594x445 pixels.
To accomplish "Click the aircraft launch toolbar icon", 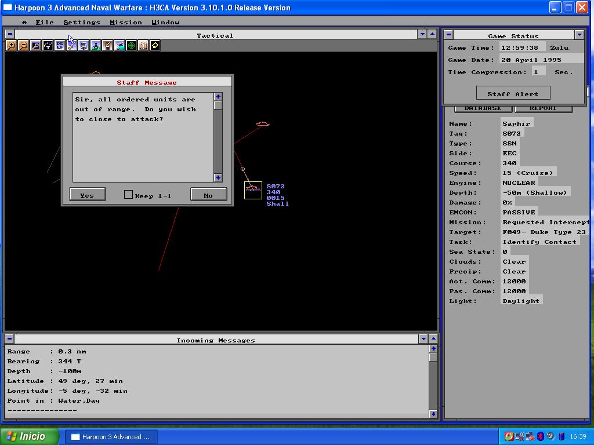I will click(x=119, y=46).
